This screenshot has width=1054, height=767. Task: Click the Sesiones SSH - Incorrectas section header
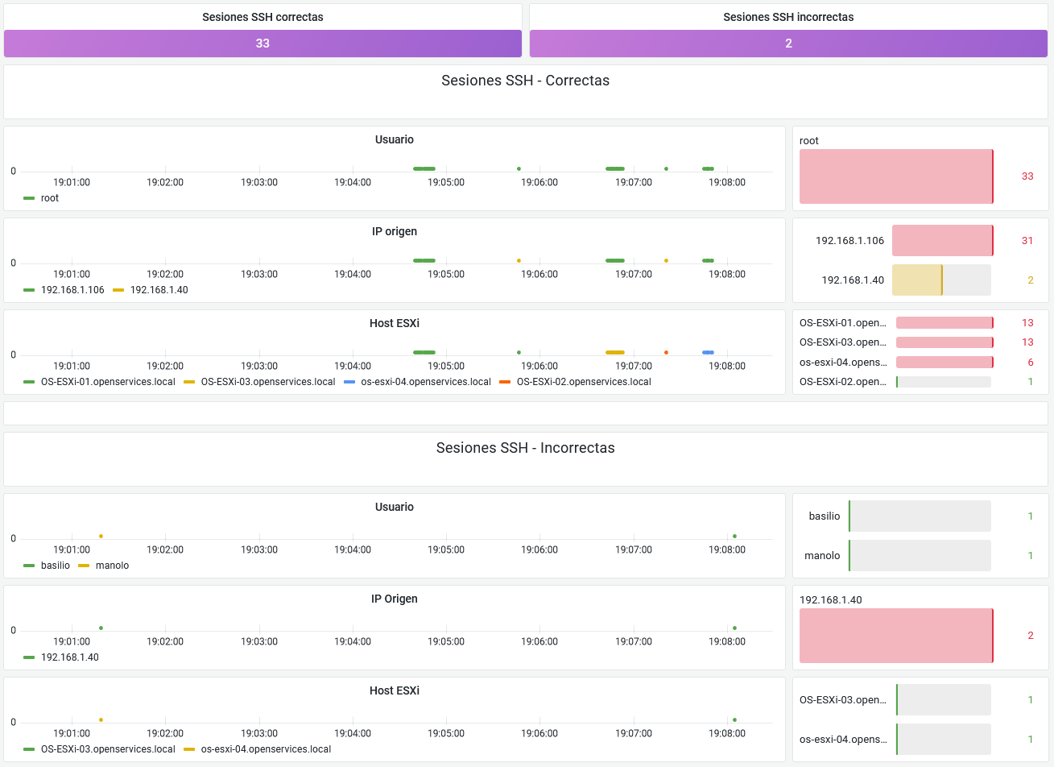525,448
